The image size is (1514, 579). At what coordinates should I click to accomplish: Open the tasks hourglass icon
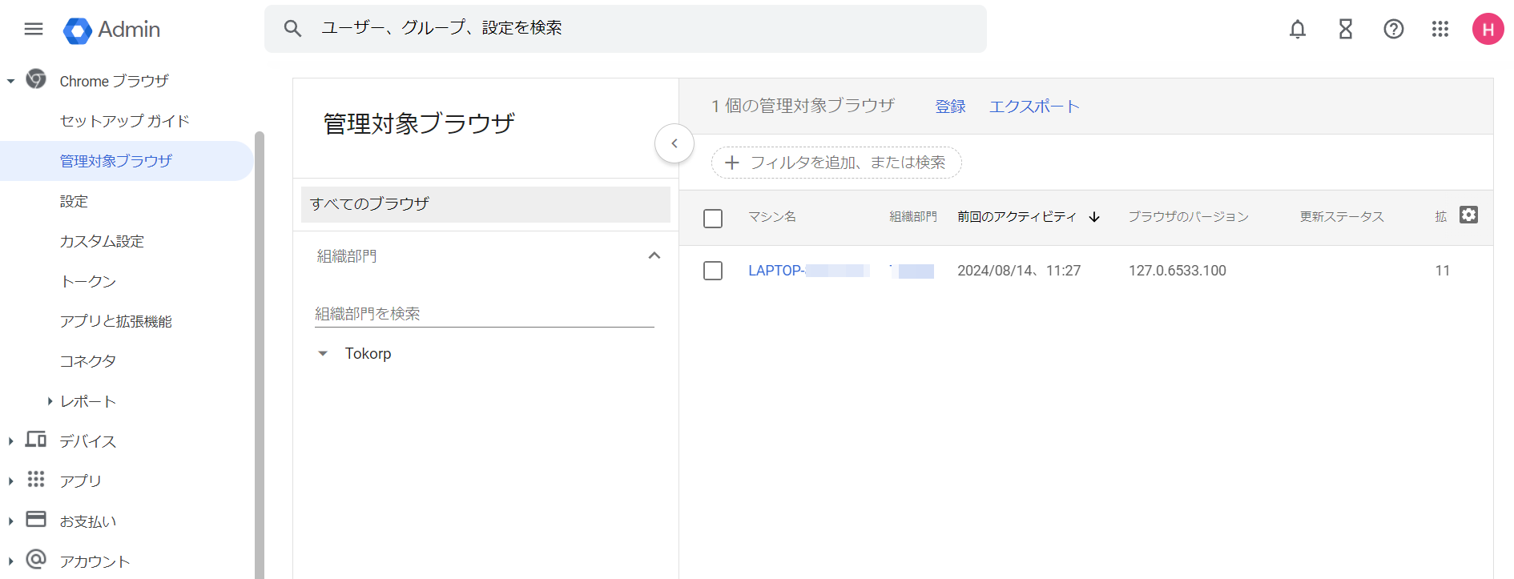1345,30
